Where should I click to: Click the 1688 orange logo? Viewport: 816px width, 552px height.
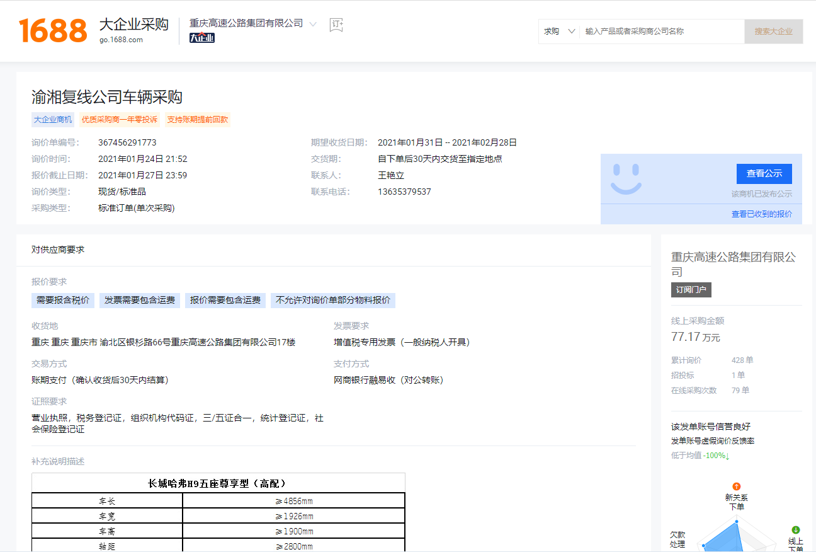(53, 31)
